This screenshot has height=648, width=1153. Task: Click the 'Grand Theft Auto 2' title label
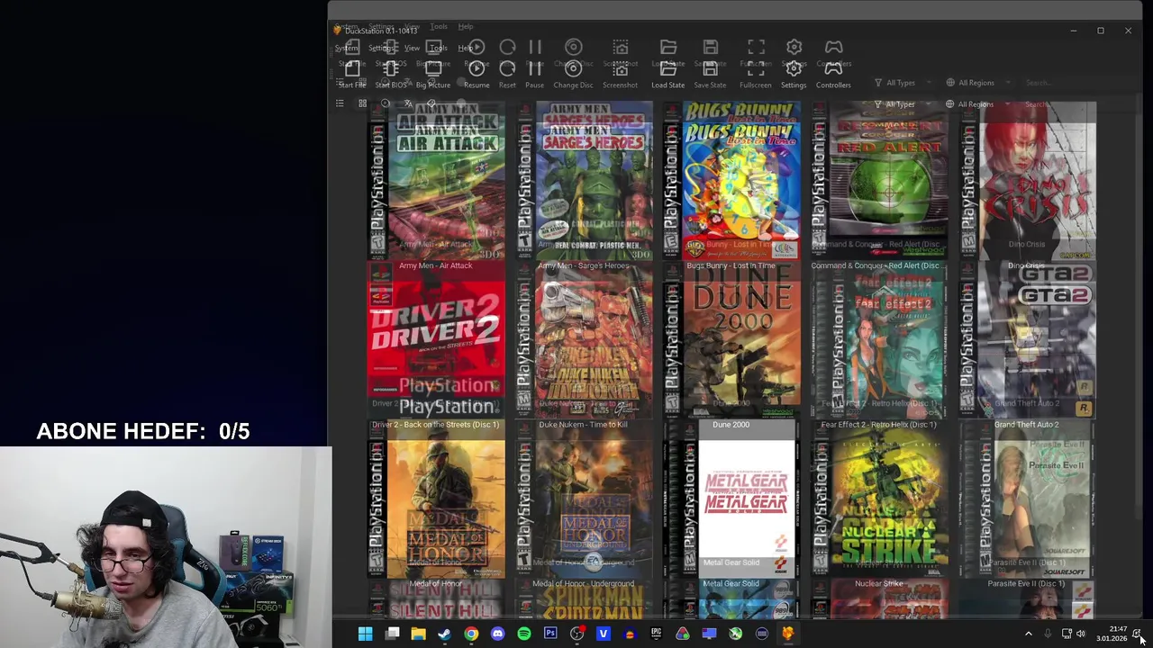1026,425
